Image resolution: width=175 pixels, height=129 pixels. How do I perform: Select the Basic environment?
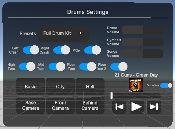31,87
